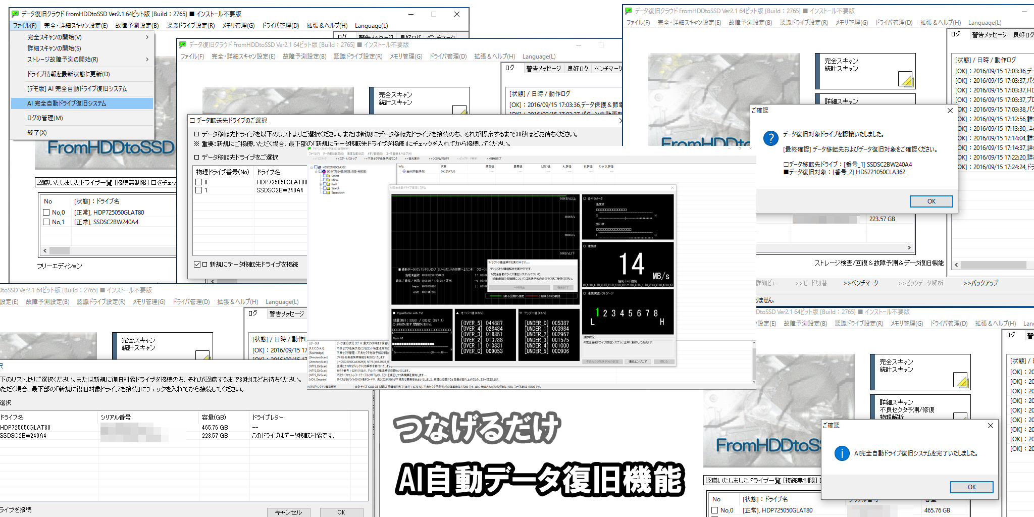Click the yellow triangle icon on the 完全スキャン button in the completion-dialog window

[960, 380]
